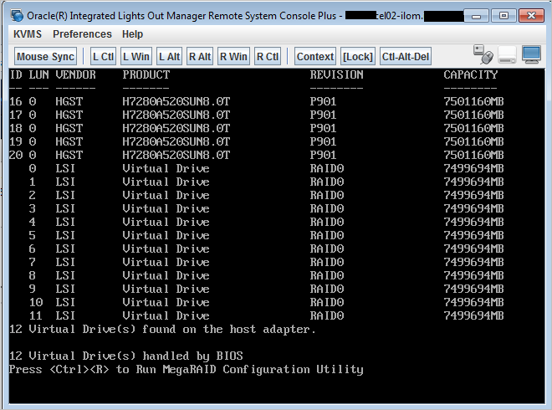Open the Help menu
The height and width of the screenshot is (410, 552).
pos(132,34)
